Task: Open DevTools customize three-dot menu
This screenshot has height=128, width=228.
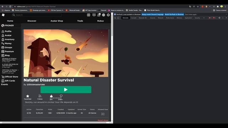Action: [223, 18]
